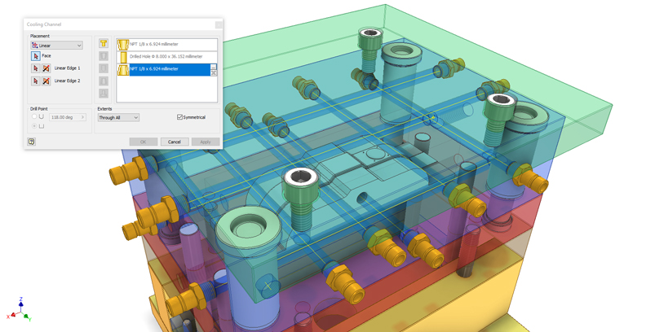This screenshot has width=646, height=332.
Task: Select the flat drill point radio
Action: [34, 126]
